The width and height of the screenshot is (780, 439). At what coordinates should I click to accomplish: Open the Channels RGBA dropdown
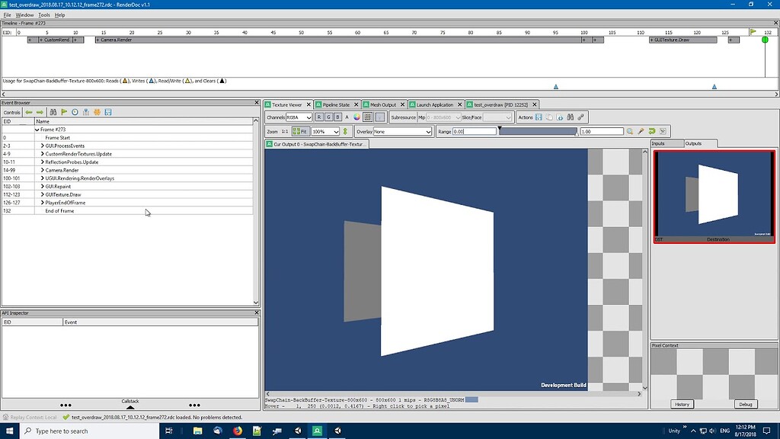point(298,117)
